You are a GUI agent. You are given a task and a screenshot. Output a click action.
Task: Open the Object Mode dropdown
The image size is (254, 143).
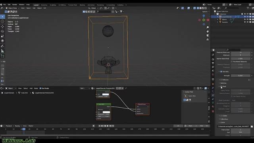pyautogui.click(x=12, y=8)
